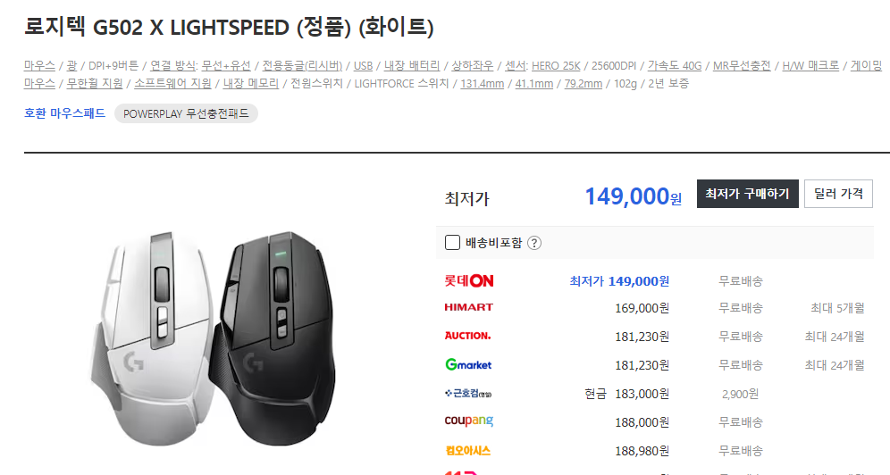The width and height of the screenshot is (890, 475).
Task: Open the 무한휠 지원 spec link
Action: (95, 83)
